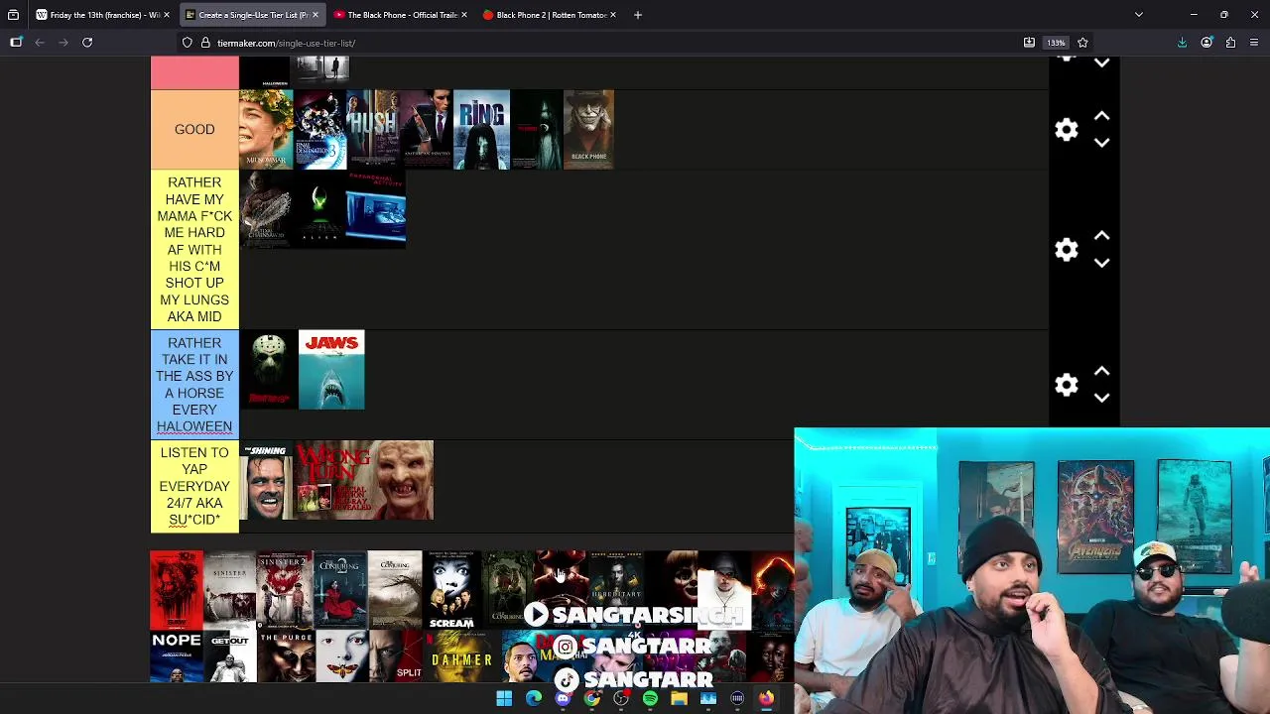
Task: Move the MID tier row down
Action: [x=1101, y=263]
